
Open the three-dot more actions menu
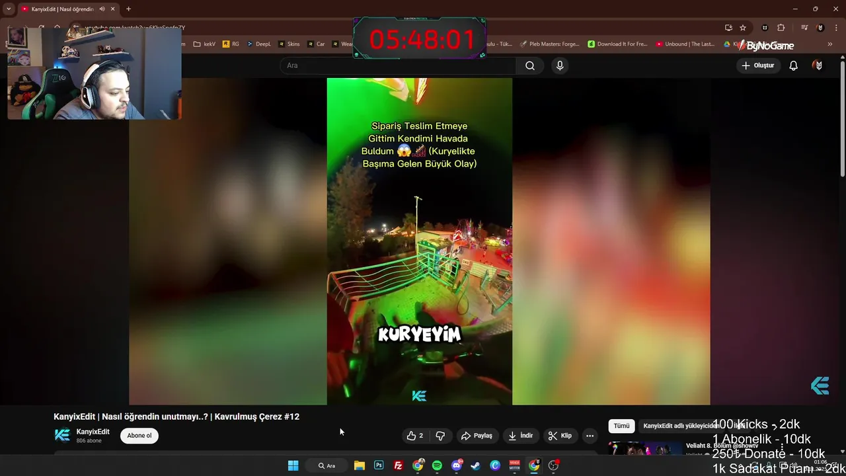[590, 436]
